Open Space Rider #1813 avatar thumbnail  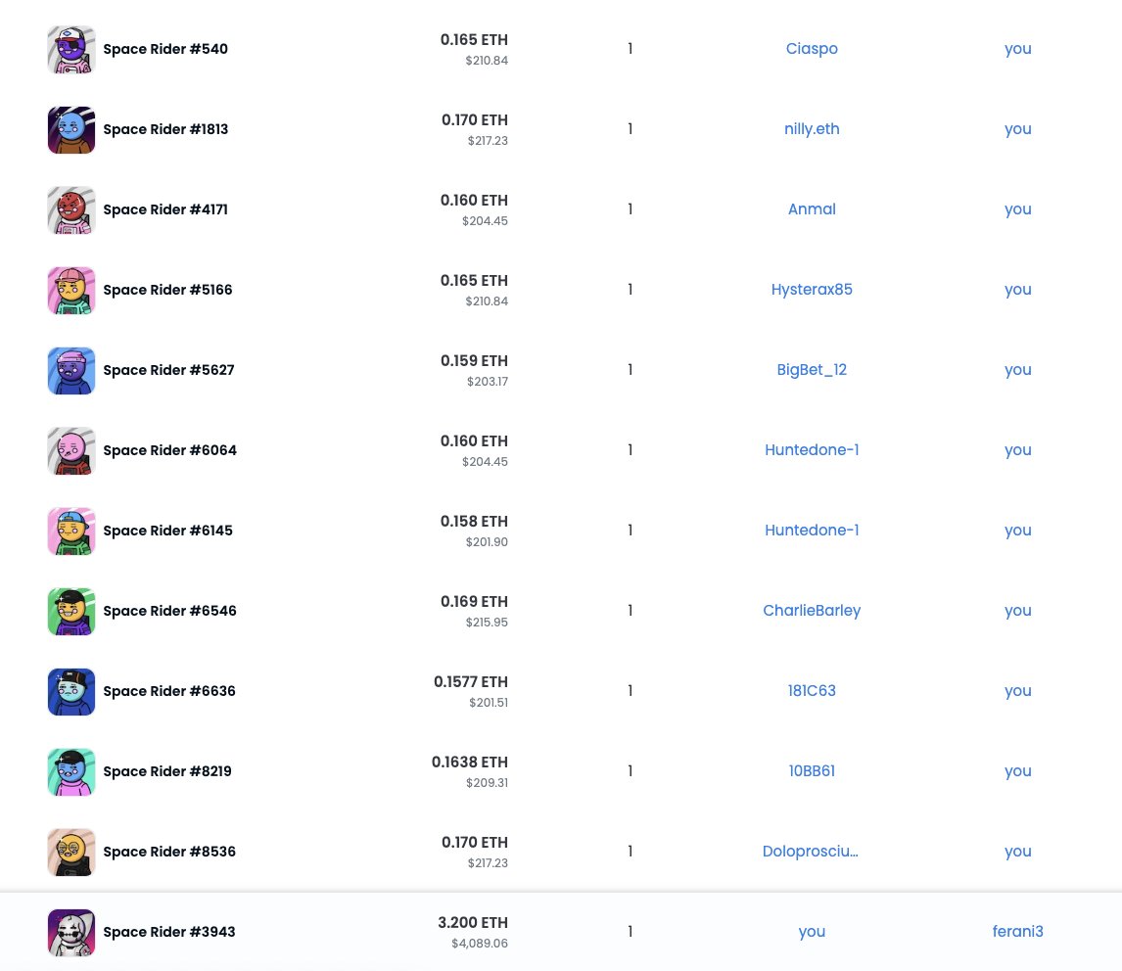(70, 129)
